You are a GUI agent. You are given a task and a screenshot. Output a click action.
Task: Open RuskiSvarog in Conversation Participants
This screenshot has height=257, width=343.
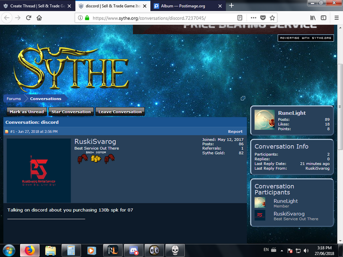[x=289, y=213]
